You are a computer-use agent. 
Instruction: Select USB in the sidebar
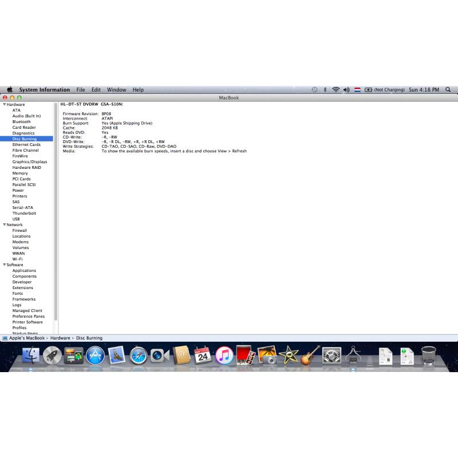point(16,219)
